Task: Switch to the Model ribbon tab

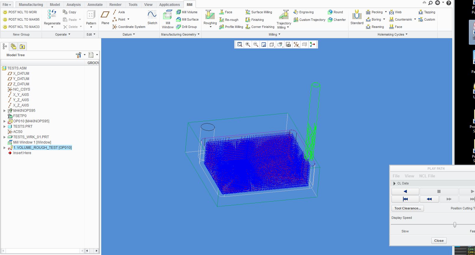Action: coord(55,4)
